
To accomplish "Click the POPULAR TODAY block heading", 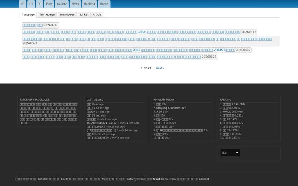I will click(x=163, y=100).
